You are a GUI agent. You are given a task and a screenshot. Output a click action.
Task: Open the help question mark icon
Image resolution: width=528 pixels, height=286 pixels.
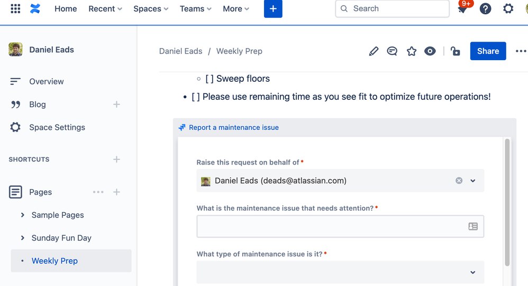pyautogui.click(x=485, y=9)
